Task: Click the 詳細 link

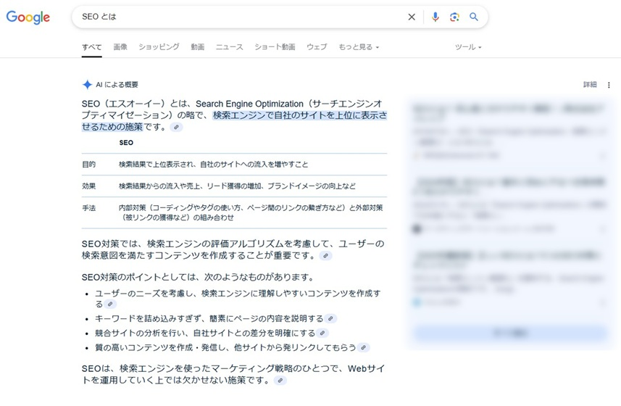Action: click(x=590, y=84)
